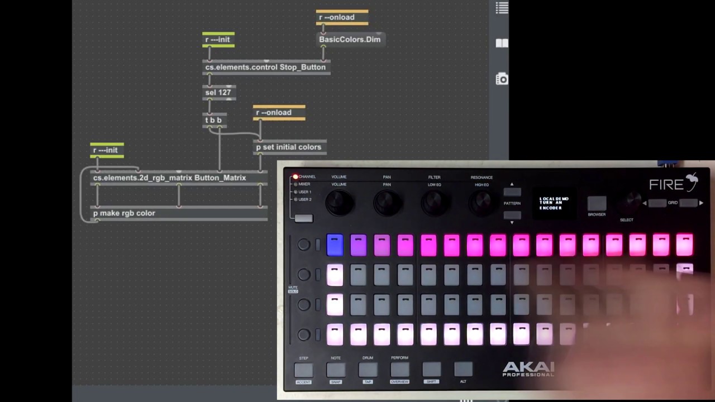
Task: Click the Drum button on the Fire controller
Action: pos(368,370)
